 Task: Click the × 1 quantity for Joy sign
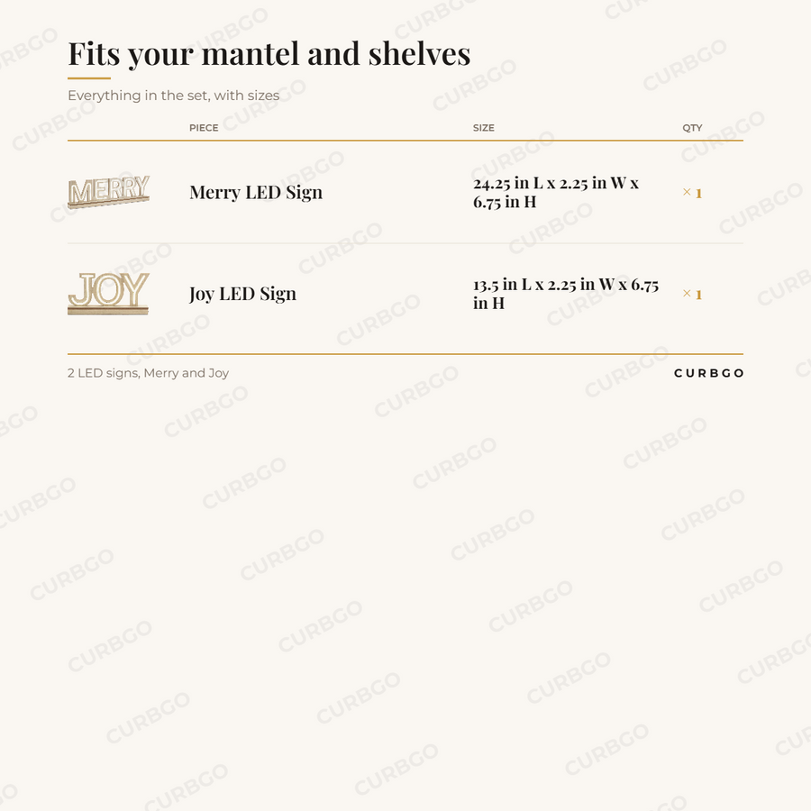coord(692,294)
